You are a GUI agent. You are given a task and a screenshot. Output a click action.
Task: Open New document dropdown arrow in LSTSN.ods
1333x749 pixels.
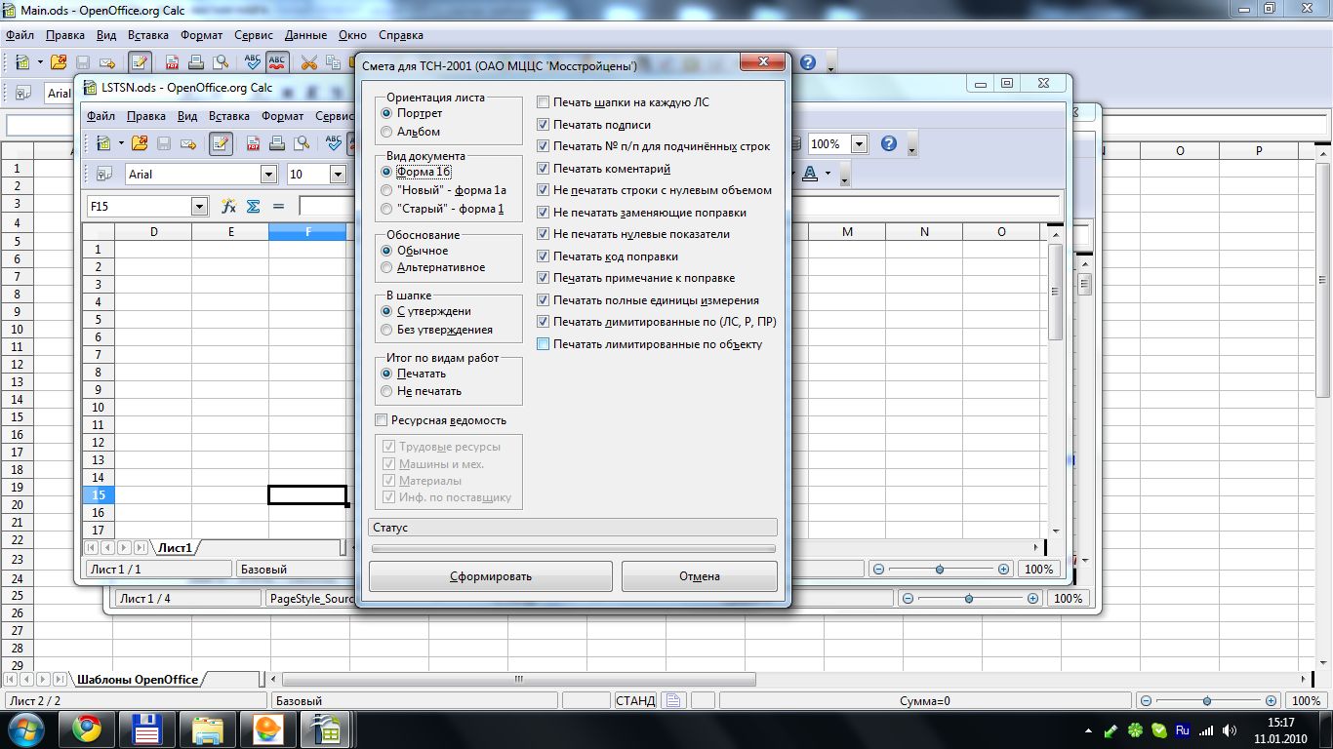click(121, 143)
